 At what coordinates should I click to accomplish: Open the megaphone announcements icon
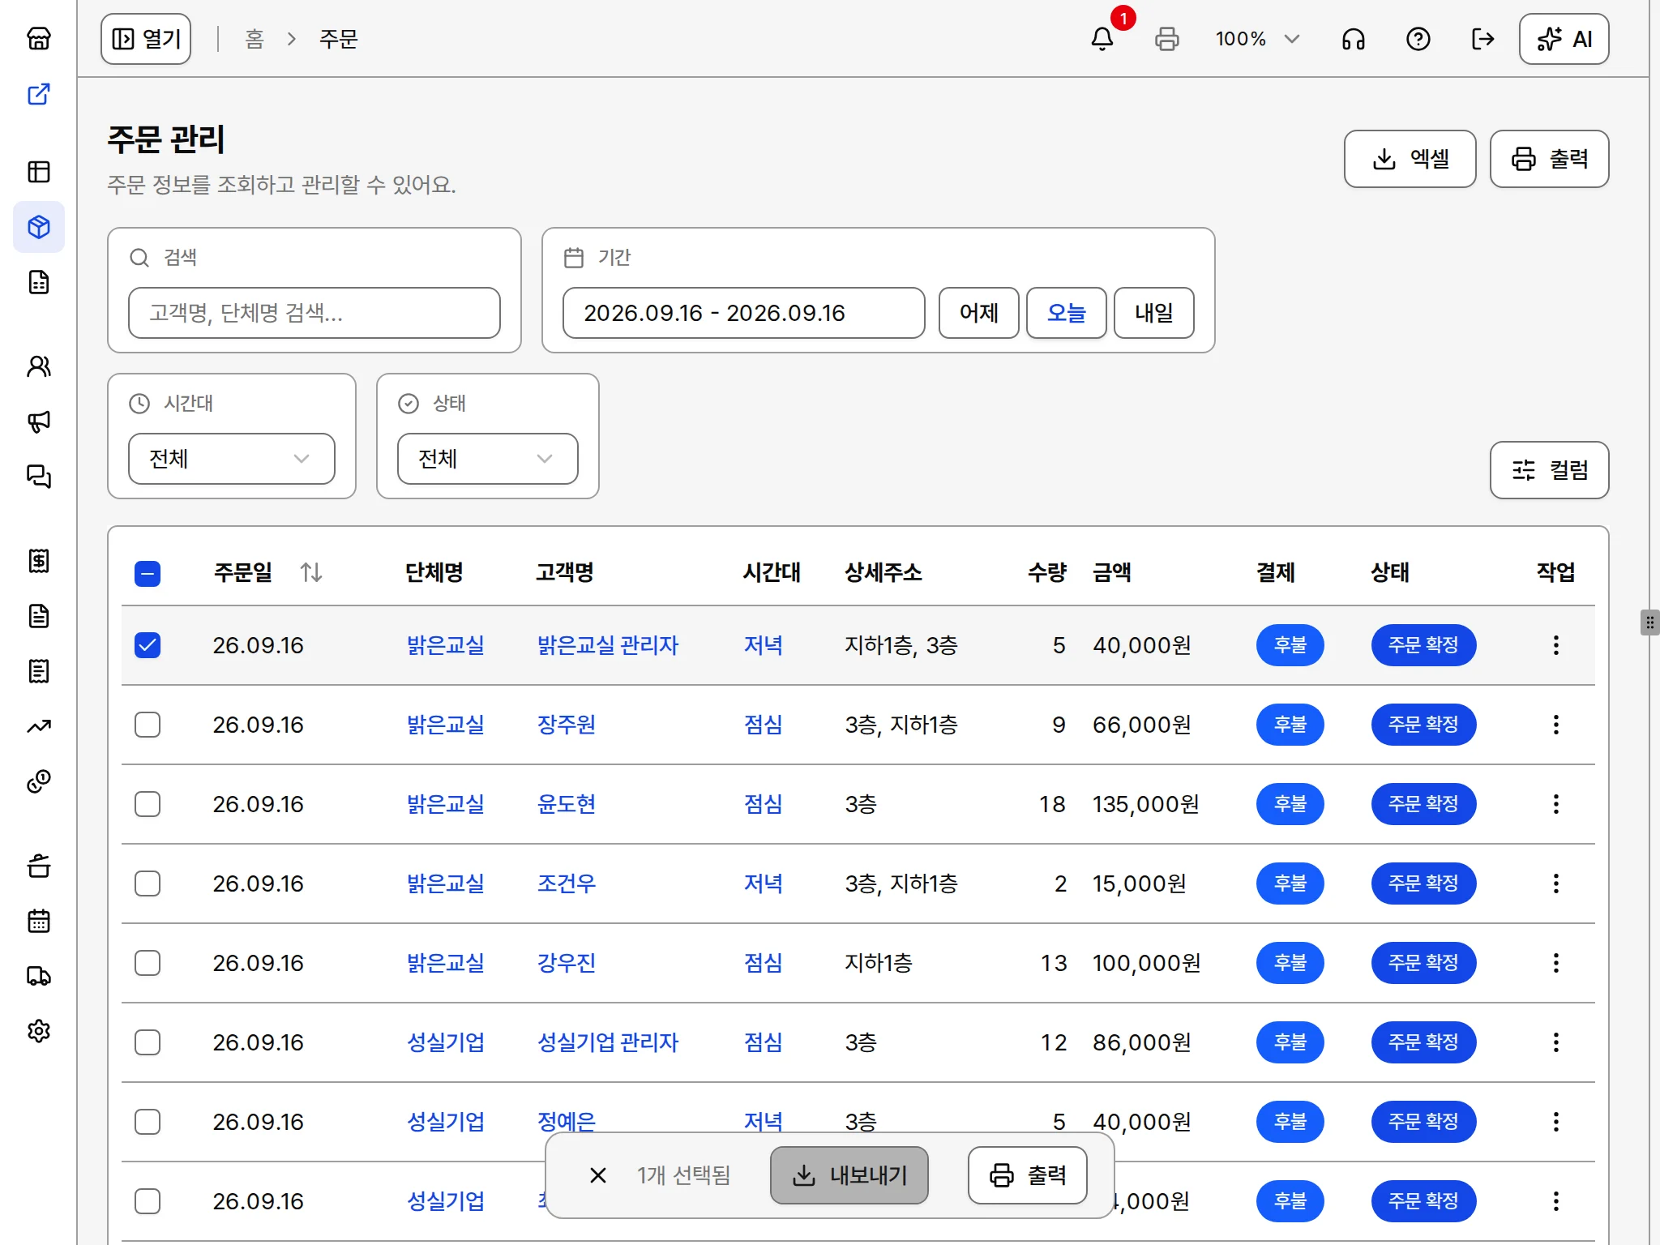pos(39,421)
